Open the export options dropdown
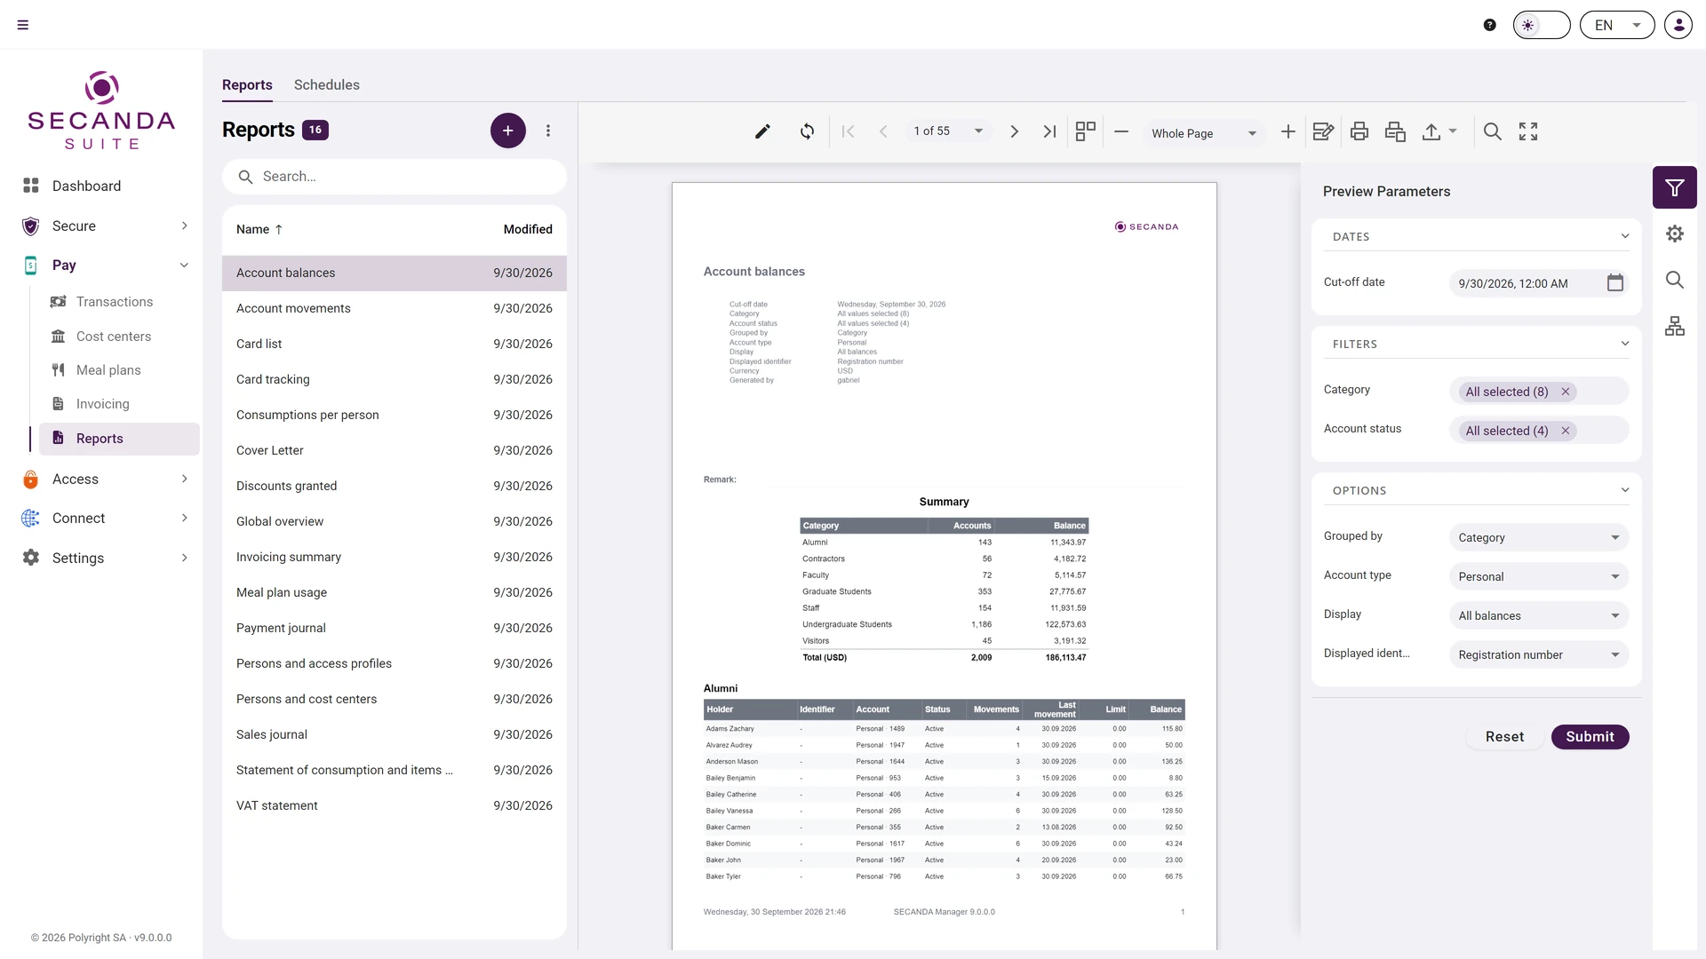Screen dimensions: 1706x959 point(1439,131)
